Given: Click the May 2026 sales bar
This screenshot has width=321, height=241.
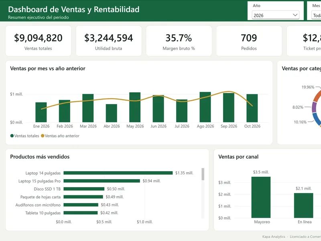Looking at the screenshot, I should pyautogui.click(x=135, y=107).
